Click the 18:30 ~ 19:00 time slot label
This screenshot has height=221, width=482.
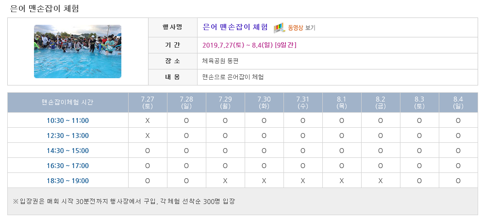[67, 181]
